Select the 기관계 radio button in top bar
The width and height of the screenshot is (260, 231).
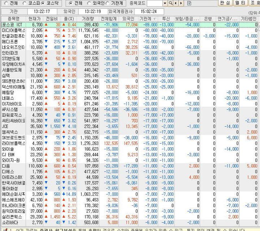(107, 3)
